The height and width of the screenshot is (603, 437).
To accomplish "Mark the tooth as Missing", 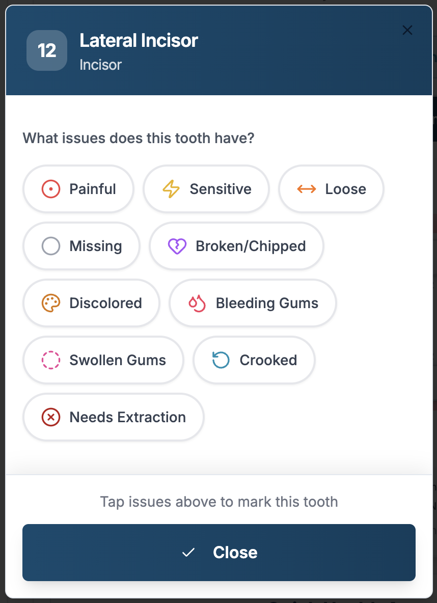I will pos(81,246).
